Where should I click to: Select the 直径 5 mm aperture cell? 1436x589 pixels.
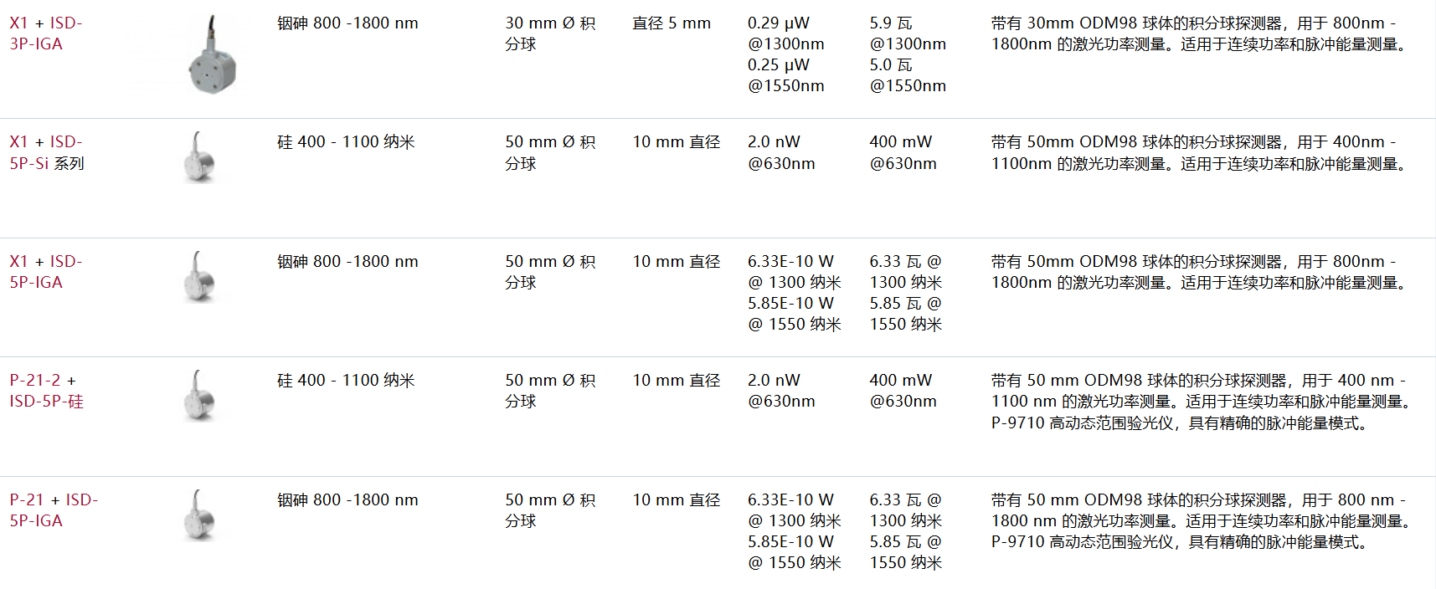[x=672, y=23]
